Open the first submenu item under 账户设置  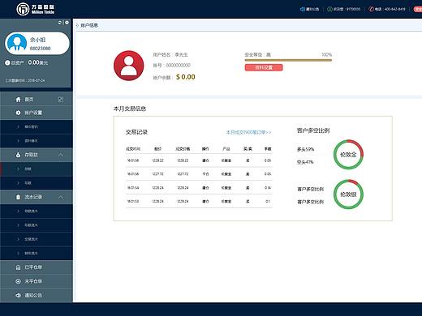37,126
